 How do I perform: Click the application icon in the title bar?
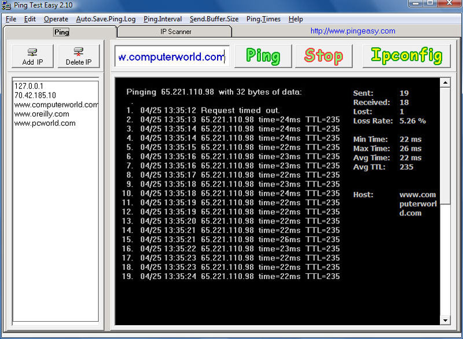point(6,5)
